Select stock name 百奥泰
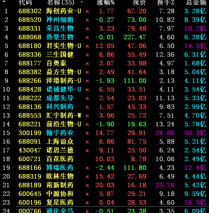 [56, 63]
